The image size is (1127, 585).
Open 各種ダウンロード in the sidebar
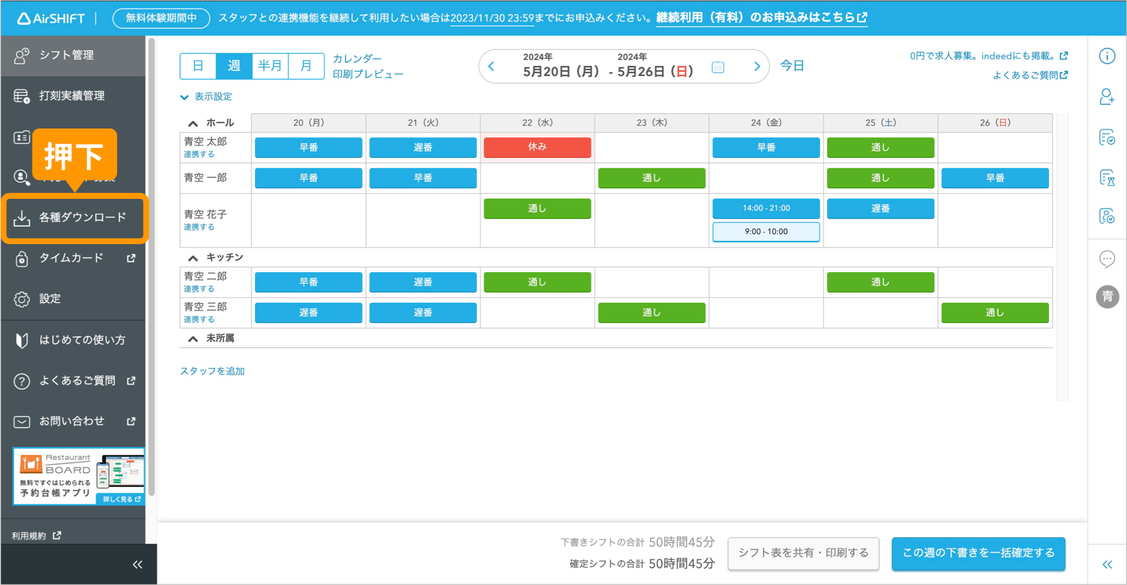click(x=74, y=218)
